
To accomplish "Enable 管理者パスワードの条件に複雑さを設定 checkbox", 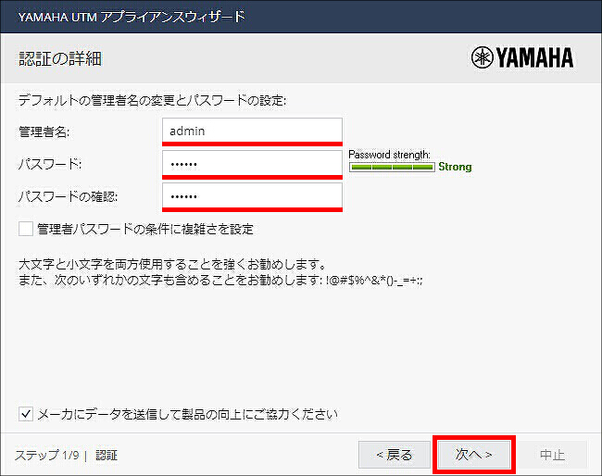I will pos(26,229).
